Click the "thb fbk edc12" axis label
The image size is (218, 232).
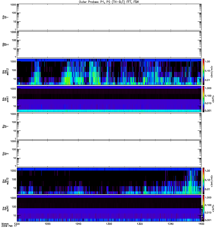click(5, 72)
